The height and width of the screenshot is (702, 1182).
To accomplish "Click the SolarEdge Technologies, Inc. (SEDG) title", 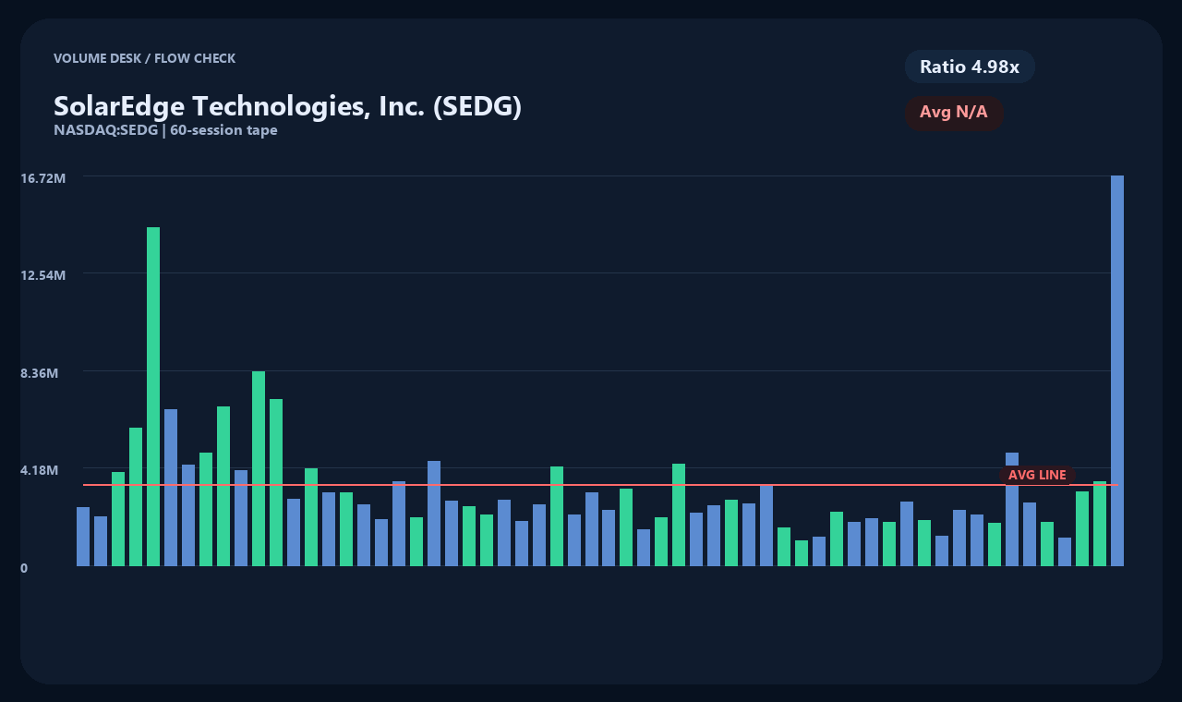I will tap(287, 106).
